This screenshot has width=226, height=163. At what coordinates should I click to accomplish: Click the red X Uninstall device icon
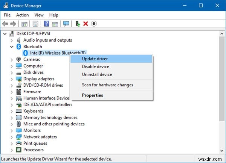(86, 24)
